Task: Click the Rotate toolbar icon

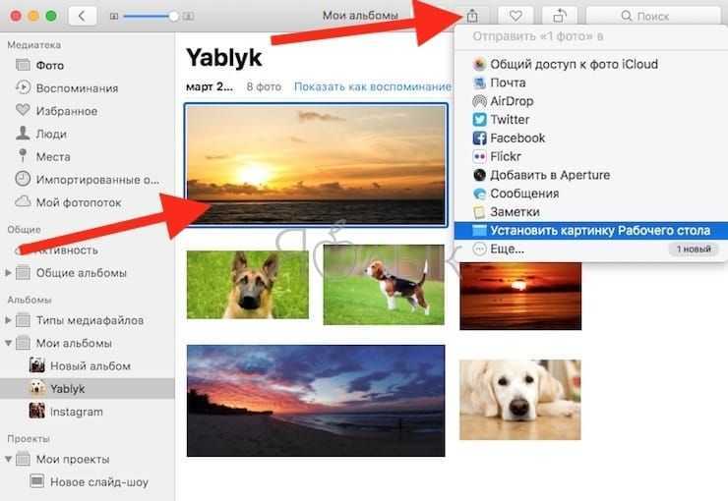Action: coord(560,17)
